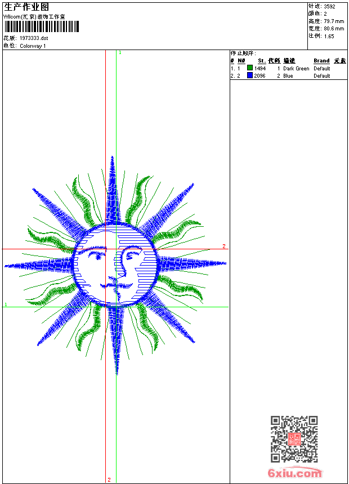Select the Blue row stitch count 2096
The width and height of the screenshot is (349, 484).
[x=260, y=76]
